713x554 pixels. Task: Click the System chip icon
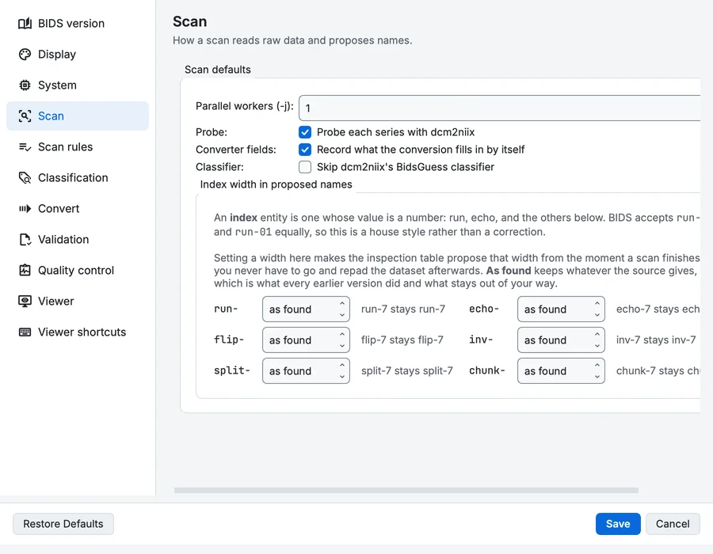tap(25, 85)
